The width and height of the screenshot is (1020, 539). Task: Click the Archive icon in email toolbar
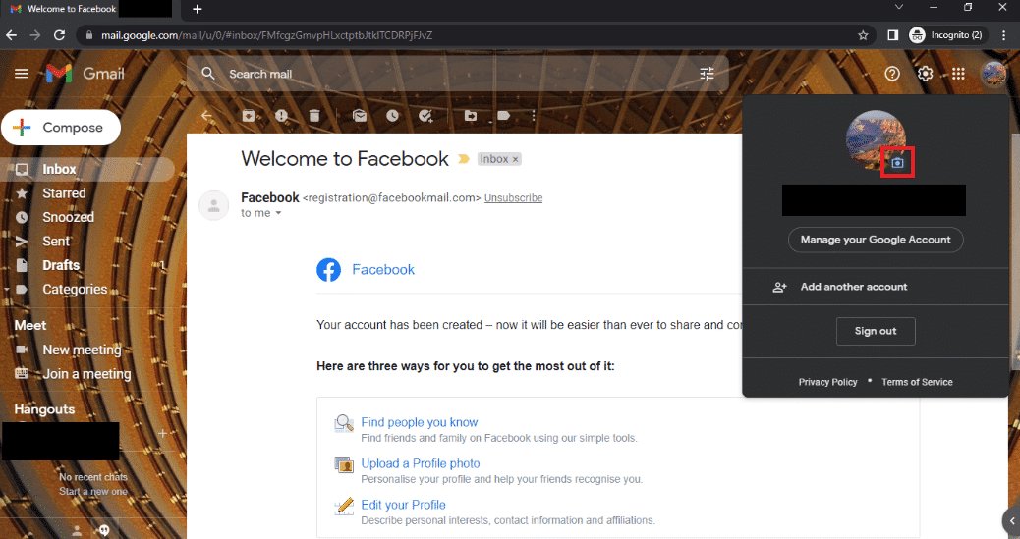click(x=249, y=116)
